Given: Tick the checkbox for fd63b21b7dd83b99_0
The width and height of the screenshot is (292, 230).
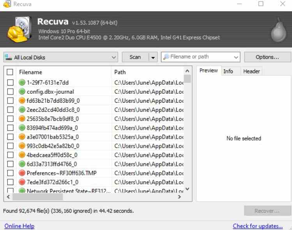Looking at the screenshot, I should (x=10, y=100).
